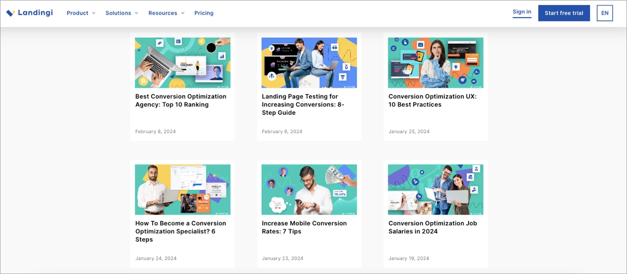Viewport: 627px width, 274px height.
Task: Click the date February 8, 2024
Action: [x=156, y=132]
